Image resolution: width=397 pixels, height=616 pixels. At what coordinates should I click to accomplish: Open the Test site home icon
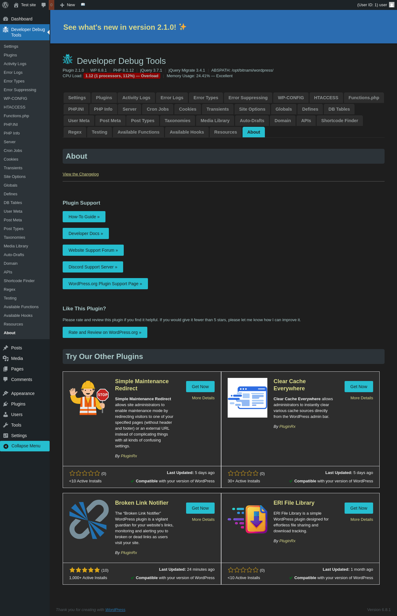point(16,5)
